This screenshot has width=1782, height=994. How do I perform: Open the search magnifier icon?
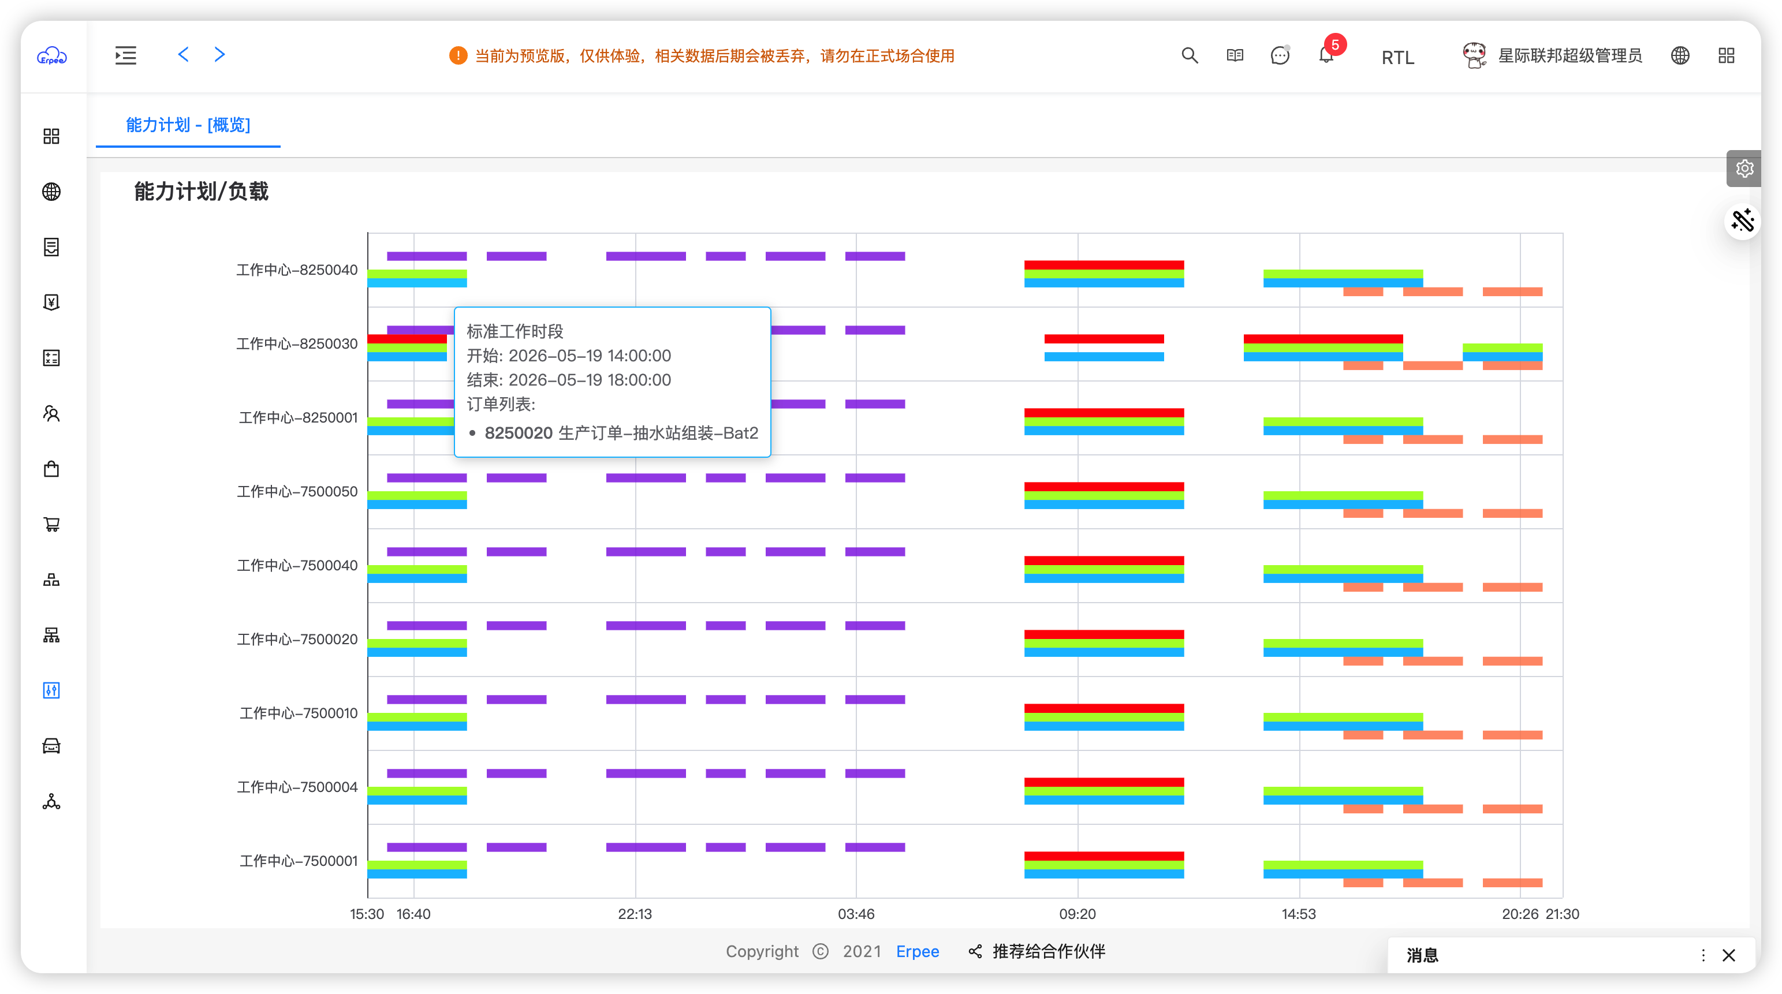(x=1189, y=55)
